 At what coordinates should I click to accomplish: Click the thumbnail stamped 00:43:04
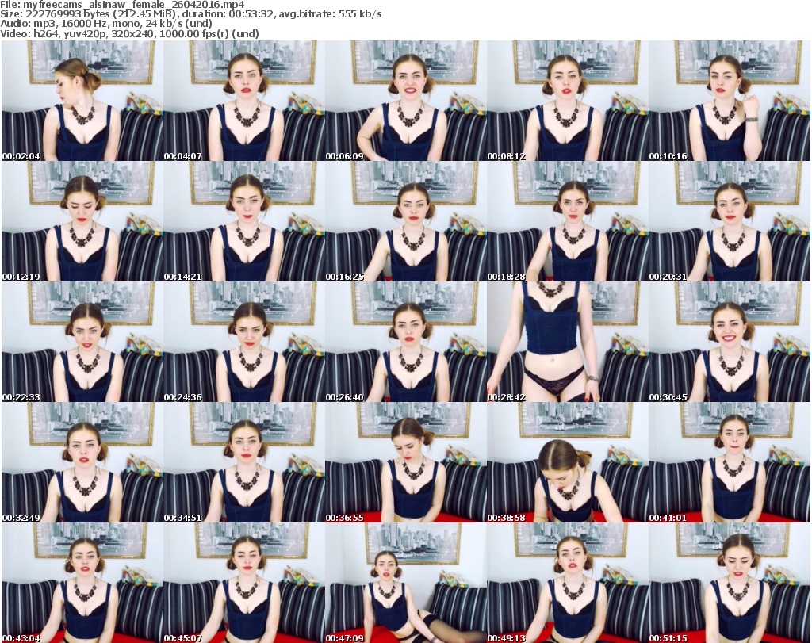pos(82,583)
